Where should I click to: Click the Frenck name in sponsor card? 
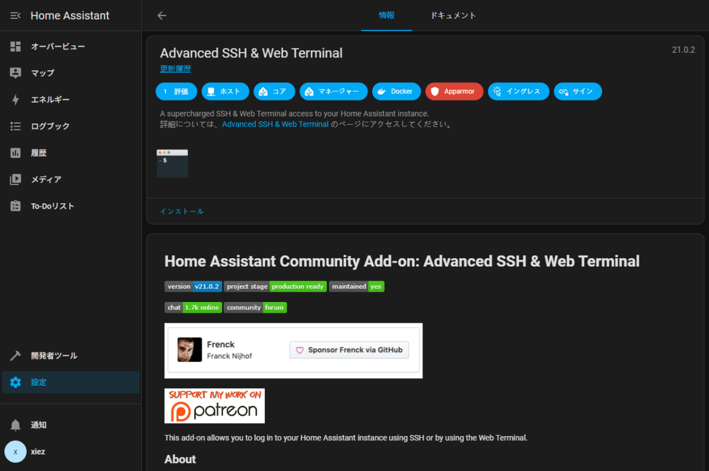(221, 345)
